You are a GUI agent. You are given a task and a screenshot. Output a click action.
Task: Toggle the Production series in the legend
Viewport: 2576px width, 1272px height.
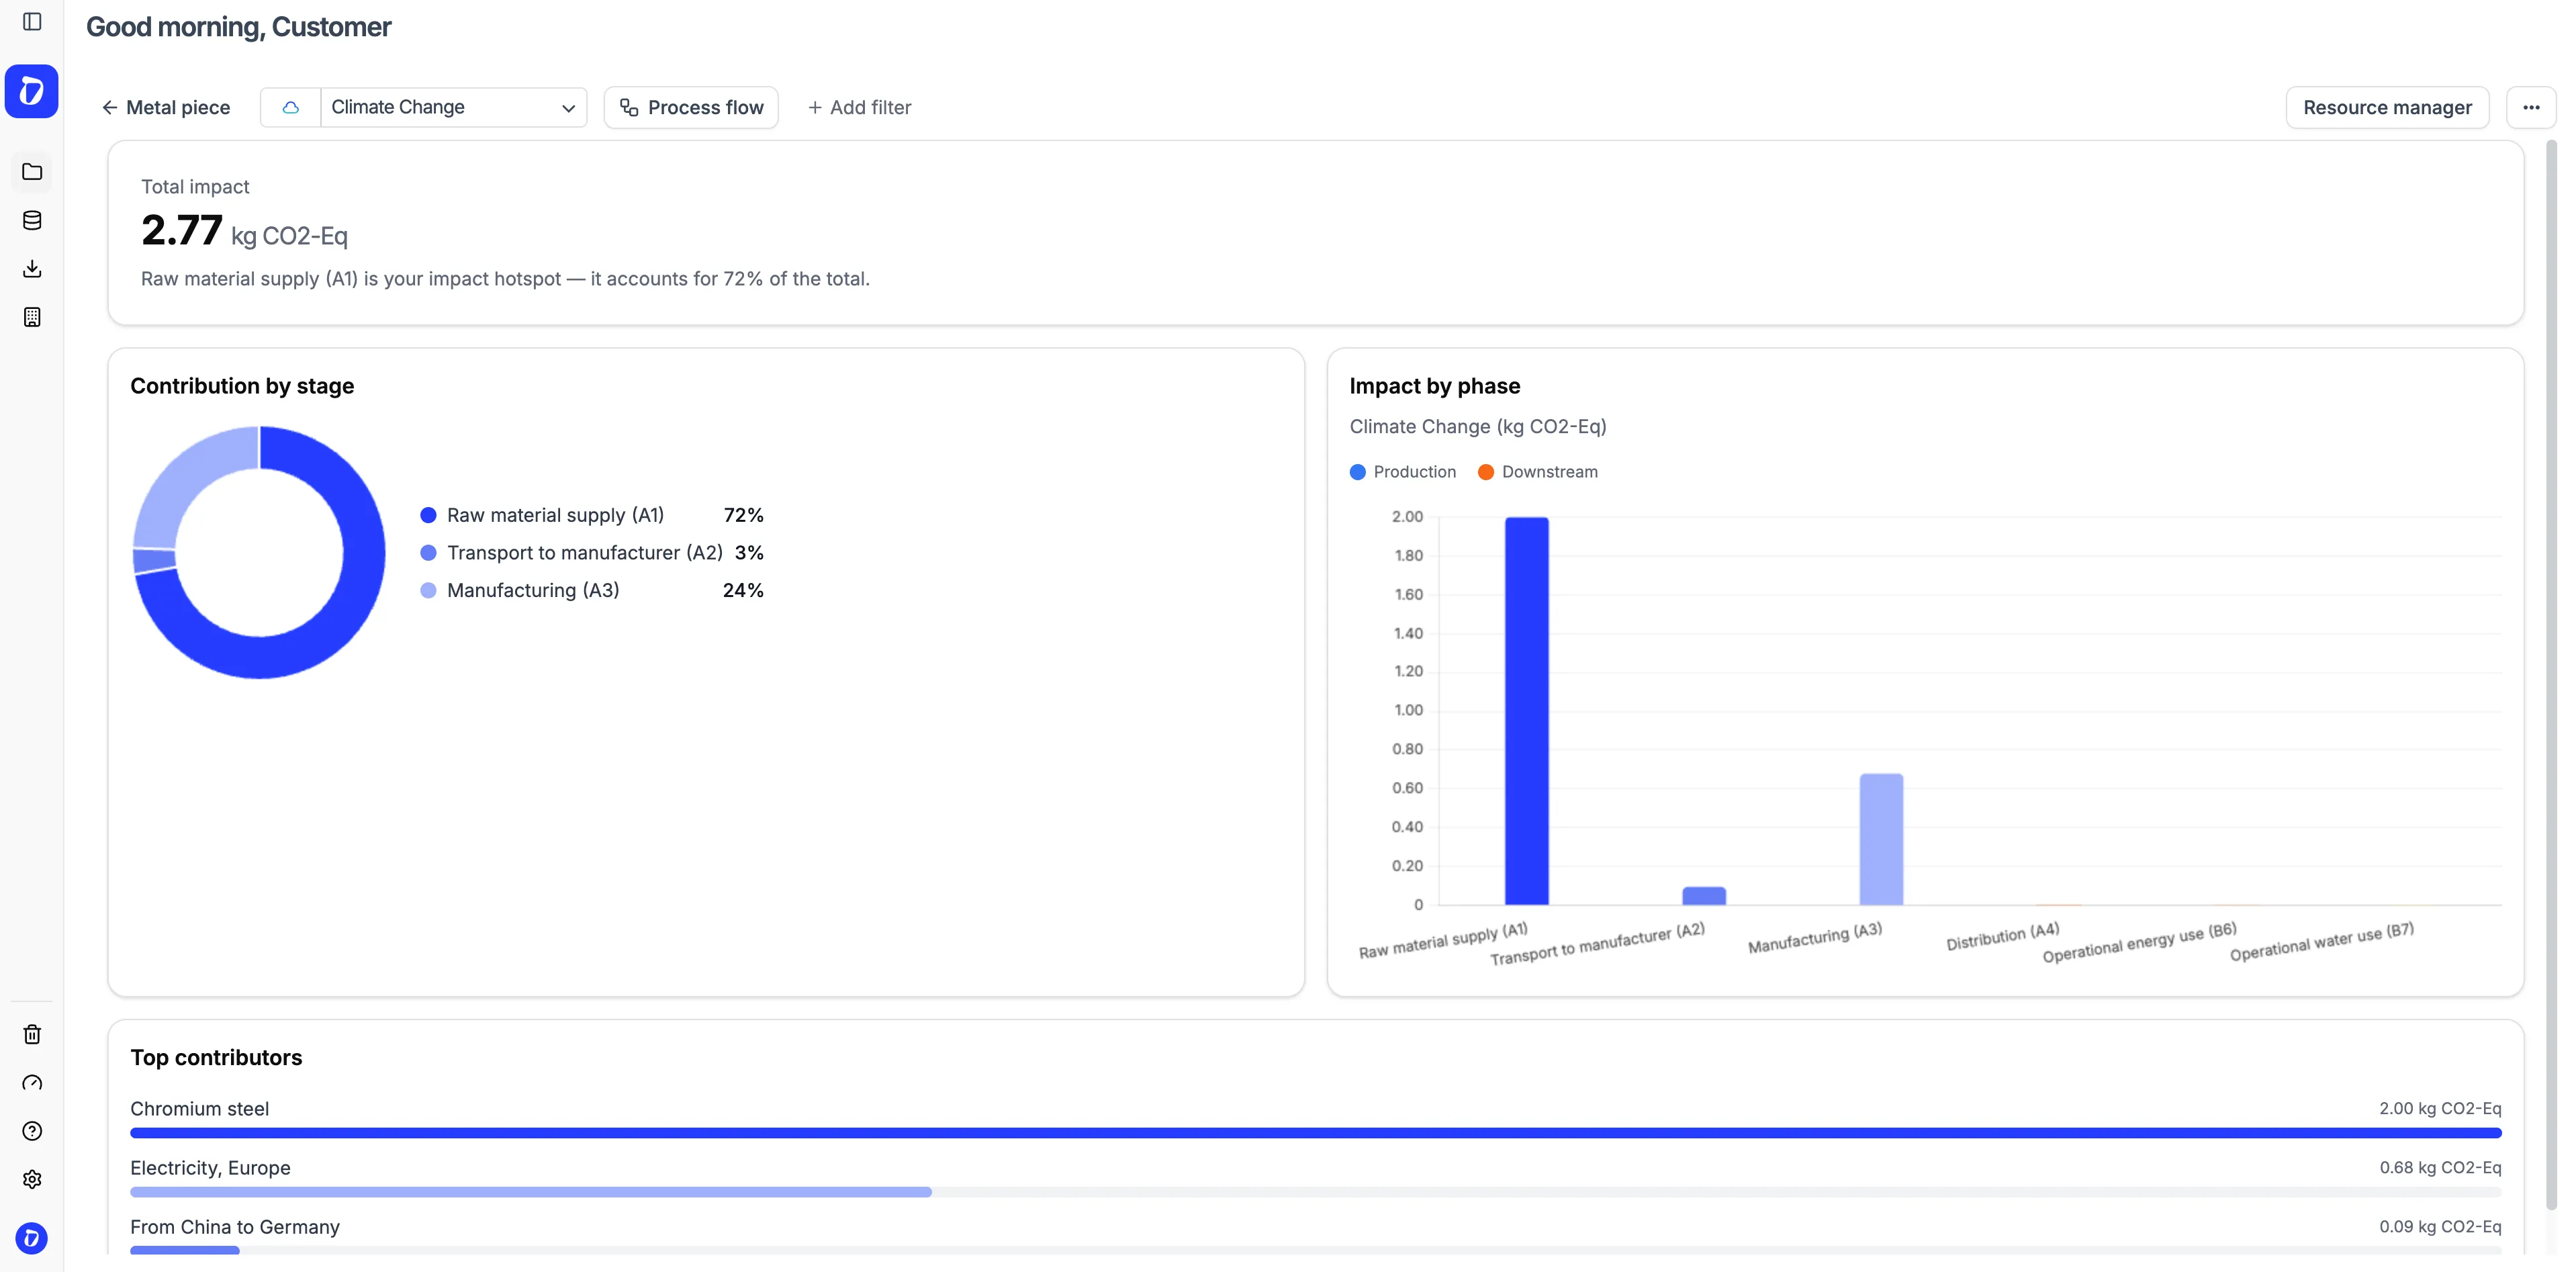[x=1403, y=471]
